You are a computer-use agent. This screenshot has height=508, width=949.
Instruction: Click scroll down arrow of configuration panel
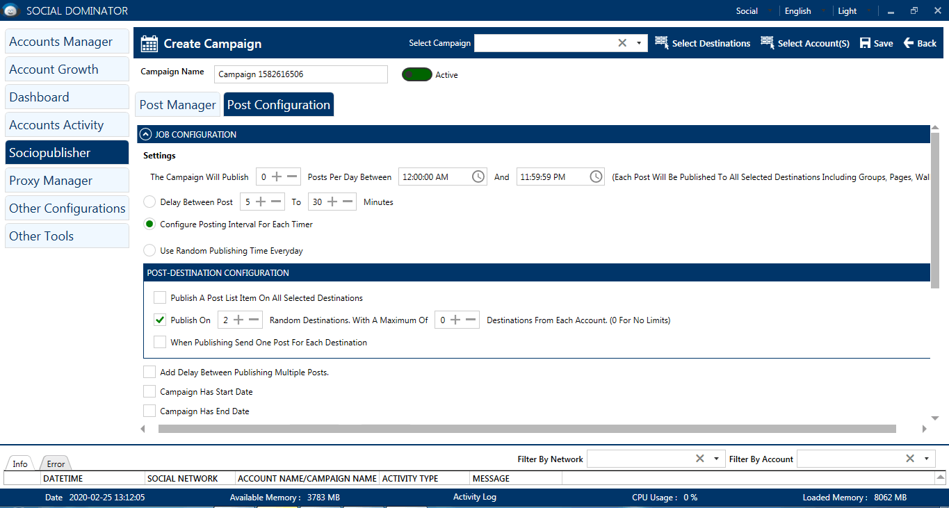(x=935, y=418)
